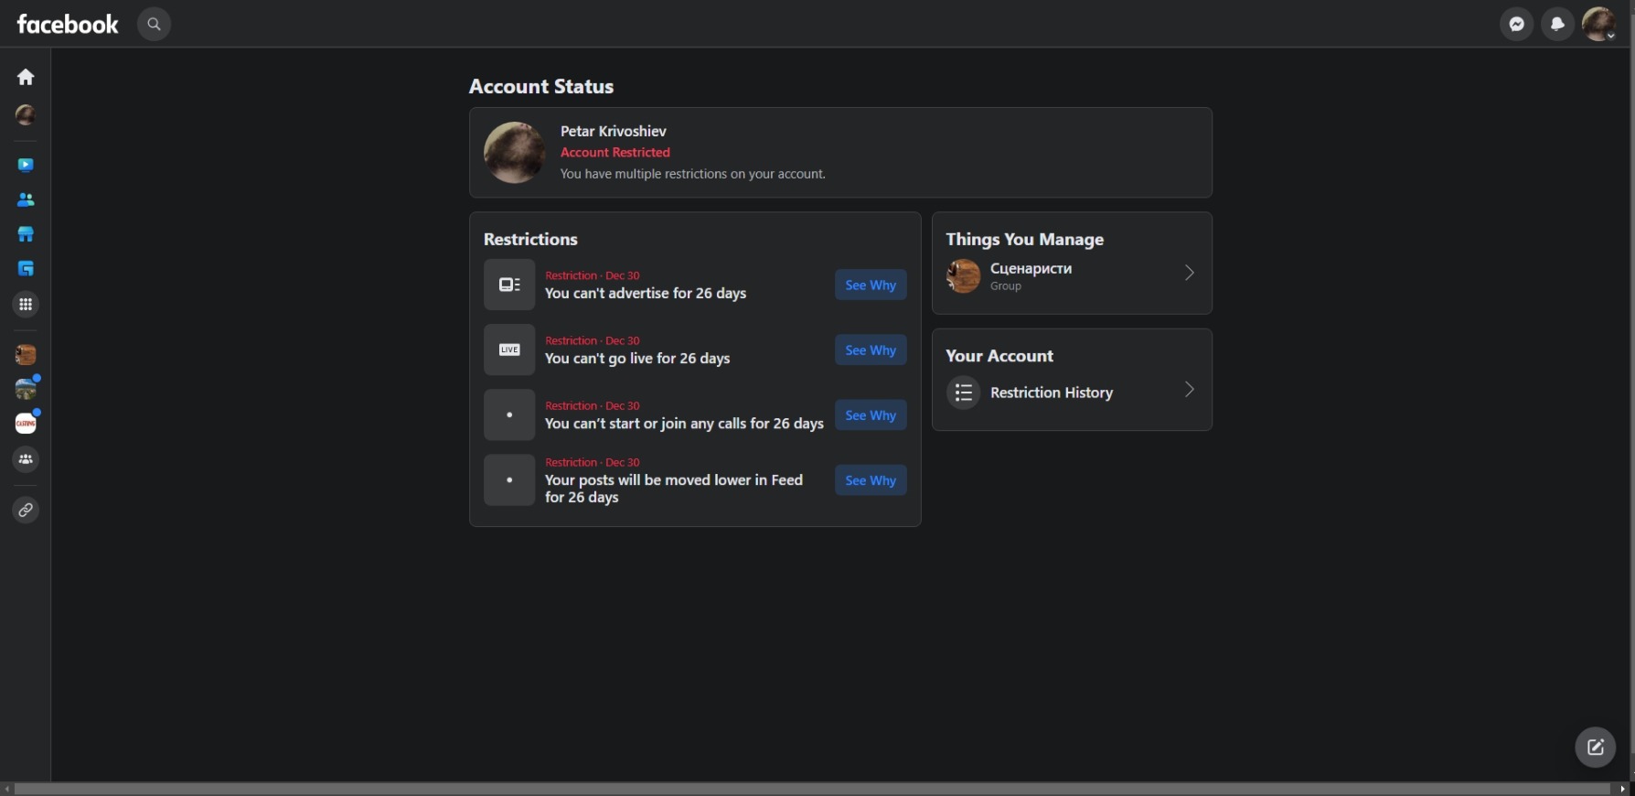The image size is (1635, 796).
Task: Click the advertise restriction icon
Action: pos(509,285)
